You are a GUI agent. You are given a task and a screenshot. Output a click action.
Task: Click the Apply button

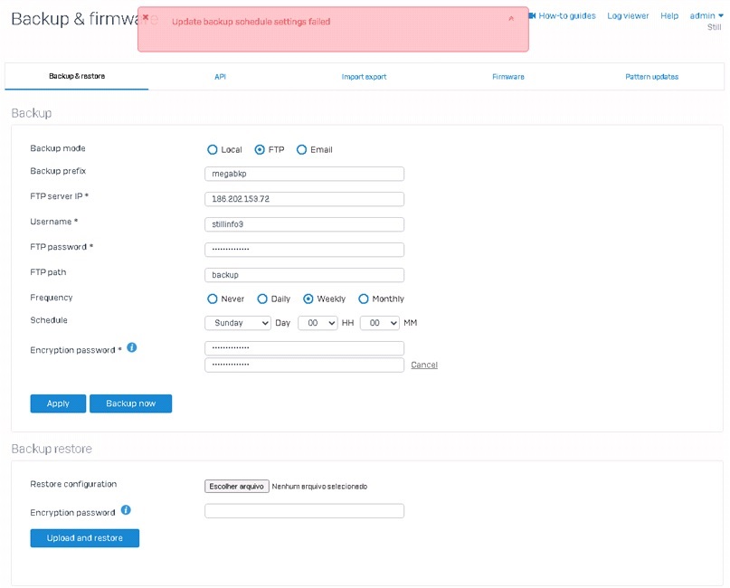[x=58, y=403]
